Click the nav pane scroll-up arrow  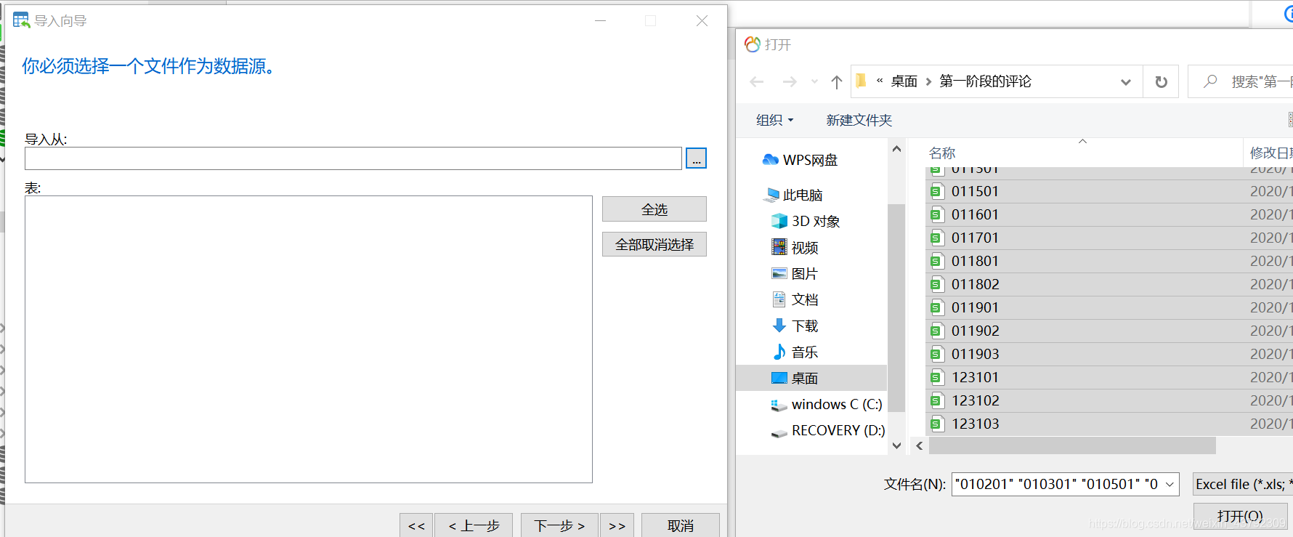[896, 149]
